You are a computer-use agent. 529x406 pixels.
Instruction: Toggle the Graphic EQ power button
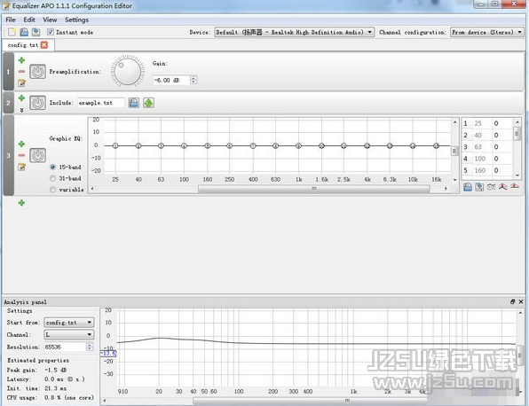38,155
